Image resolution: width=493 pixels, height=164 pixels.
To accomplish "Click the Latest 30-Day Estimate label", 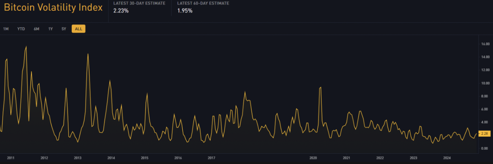I will (139, 3).
